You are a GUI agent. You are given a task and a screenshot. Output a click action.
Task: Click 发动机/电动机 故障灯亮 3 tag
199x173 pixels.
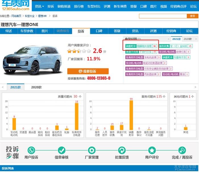tap(174, 52)
